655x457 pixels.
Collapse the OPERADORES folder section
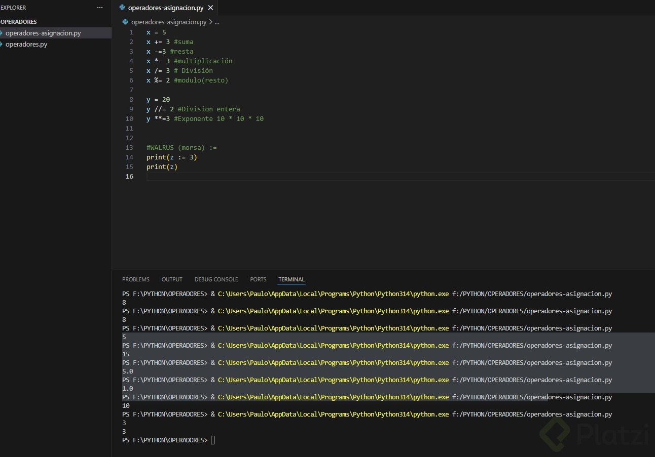click(x=19, y=22)
